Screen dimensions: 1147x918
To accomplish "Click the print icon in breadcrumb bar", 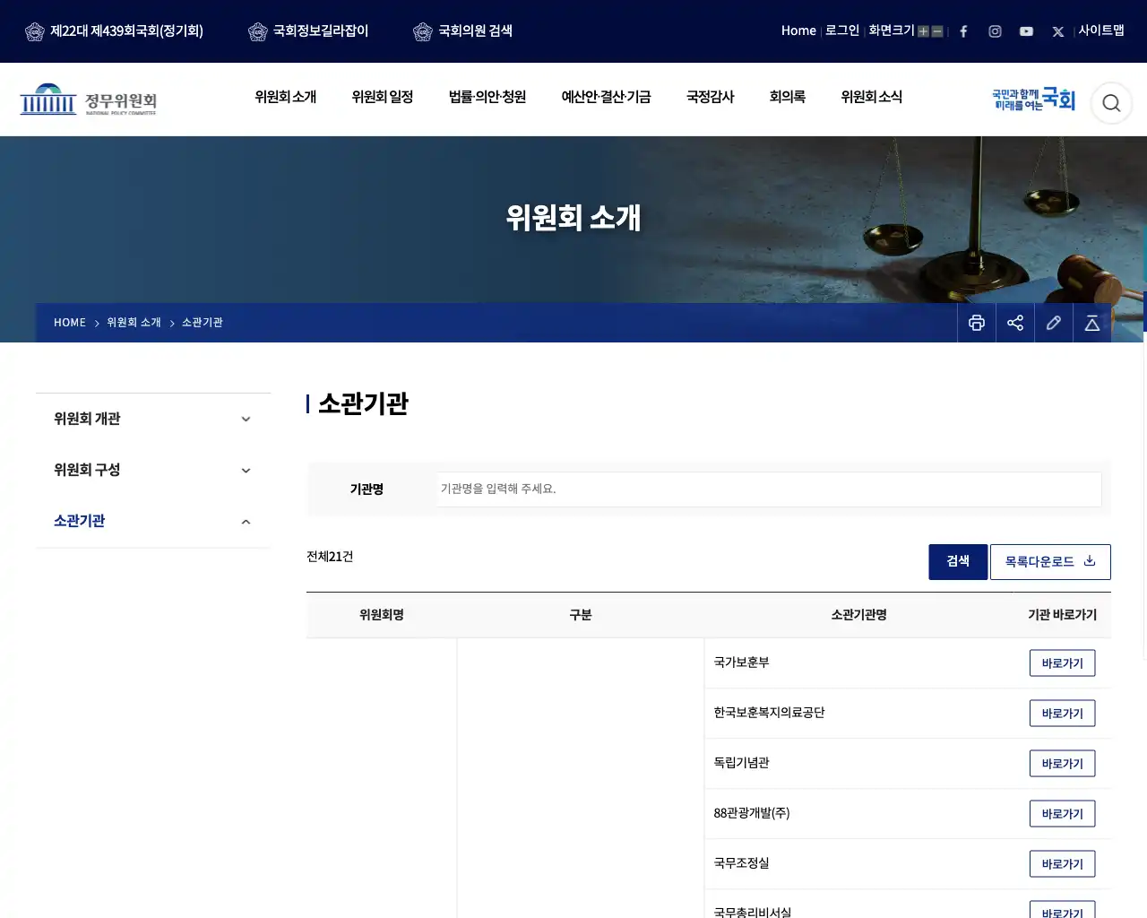I will point(977,323).
